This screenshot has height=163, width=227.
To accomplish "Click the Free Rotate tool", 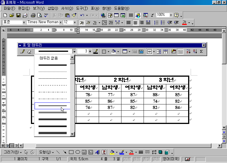I will click(x=33, y=152).
